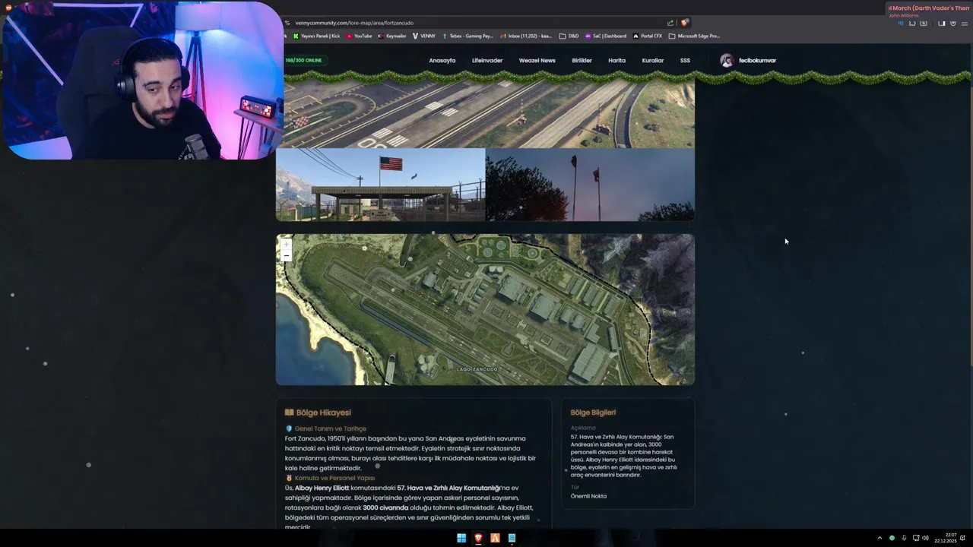
Task: Open the YouTube bookmark
Action: (360, 36)
